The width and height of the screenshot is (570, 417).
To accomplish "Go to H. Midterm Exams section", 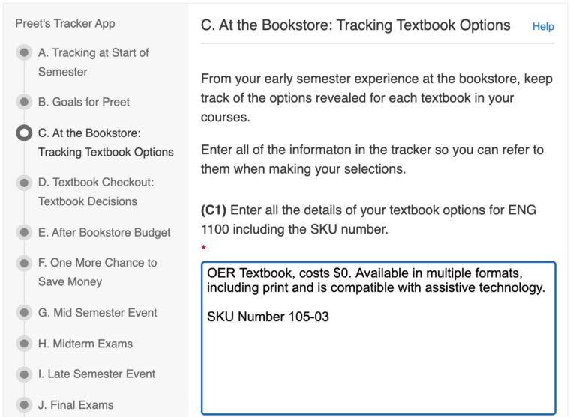I will click(x=85, y=344).
